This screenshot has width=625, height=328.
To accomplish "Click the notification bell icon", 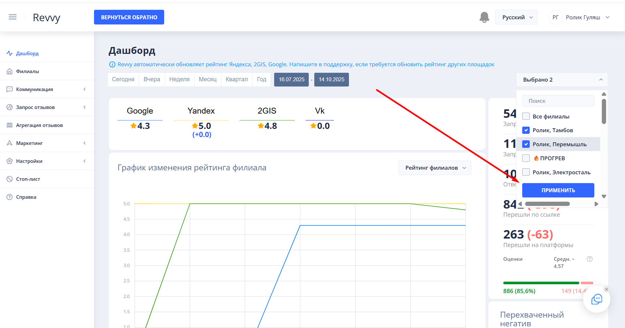I will coord(484,17).
